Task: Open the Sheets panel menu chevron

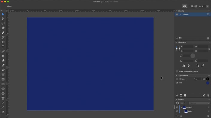Action: pos(209,11)
